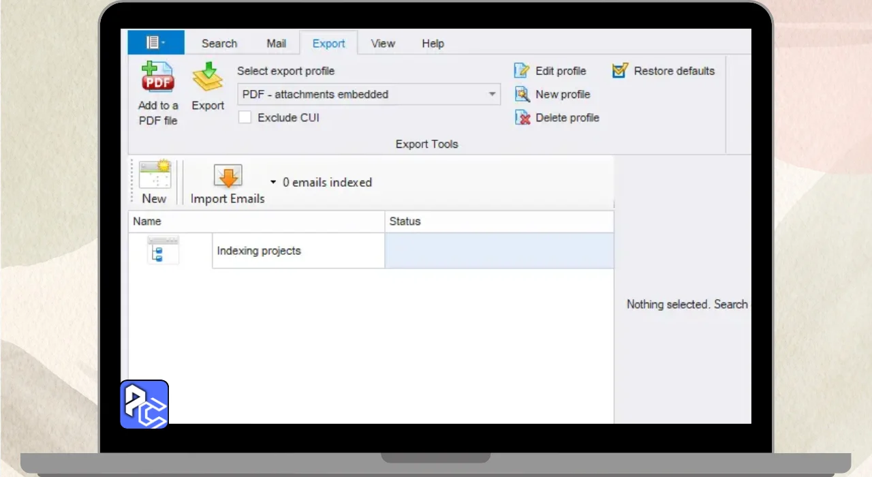Select the Export ribbon tab
This screenshot has height=477, width=872.
pos(328,44)
